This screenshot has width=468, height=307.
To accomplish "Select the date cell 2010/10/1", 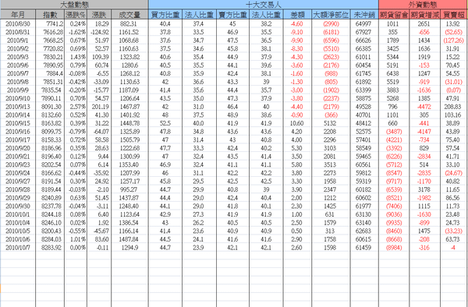I will coord(18,214).
